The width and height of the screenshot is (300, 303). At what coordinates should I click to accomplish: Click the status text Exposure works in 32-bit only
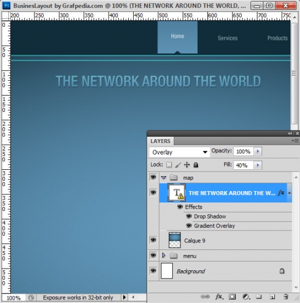78,298
